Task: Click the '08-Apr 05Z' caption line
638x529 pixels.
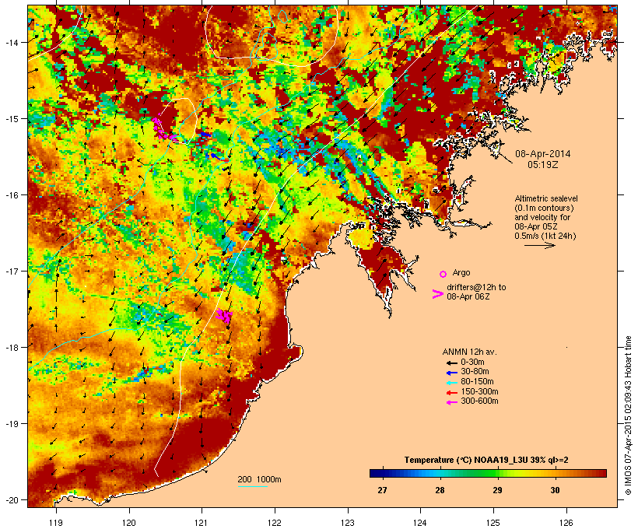Action: click(x=536, y=226)
